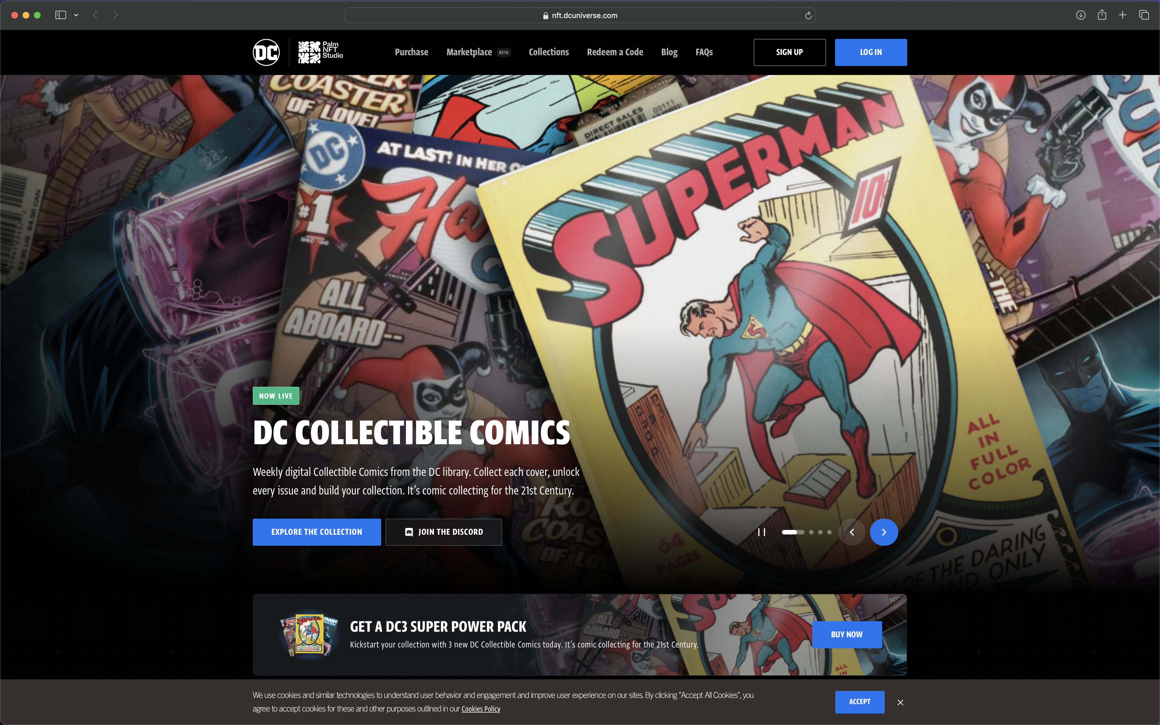Toggle the Safari sidebar
This screenshot has width=1160, height=725.
click(60, 15)
